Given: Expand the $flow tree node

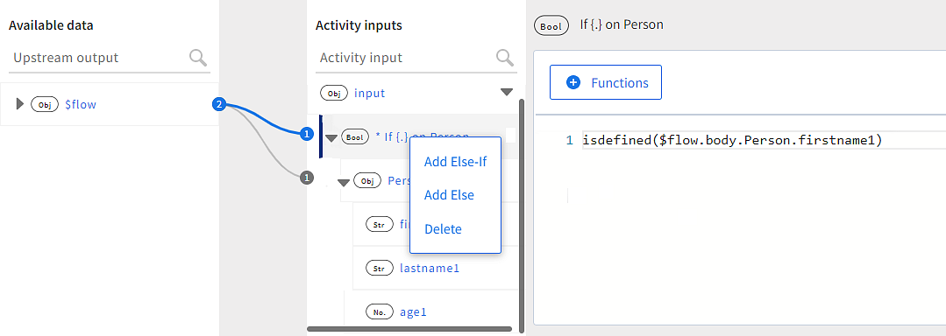Looking at the screenshot, I should [20, 104].
